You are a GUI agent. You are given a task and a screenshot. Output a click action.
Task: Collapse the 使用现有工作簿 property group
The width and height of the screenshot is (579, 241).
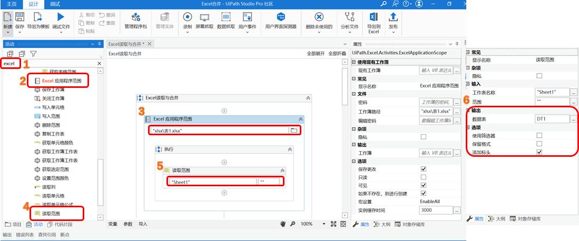click(354, 63)
